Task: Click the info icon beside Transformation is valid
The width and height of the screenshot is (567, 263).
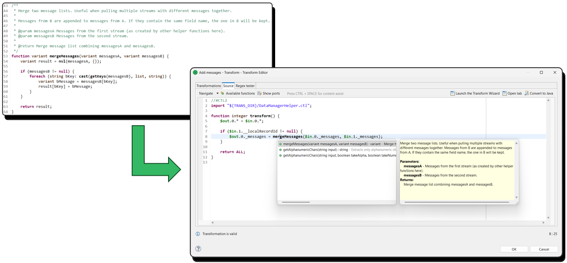Action: point(198,234)
